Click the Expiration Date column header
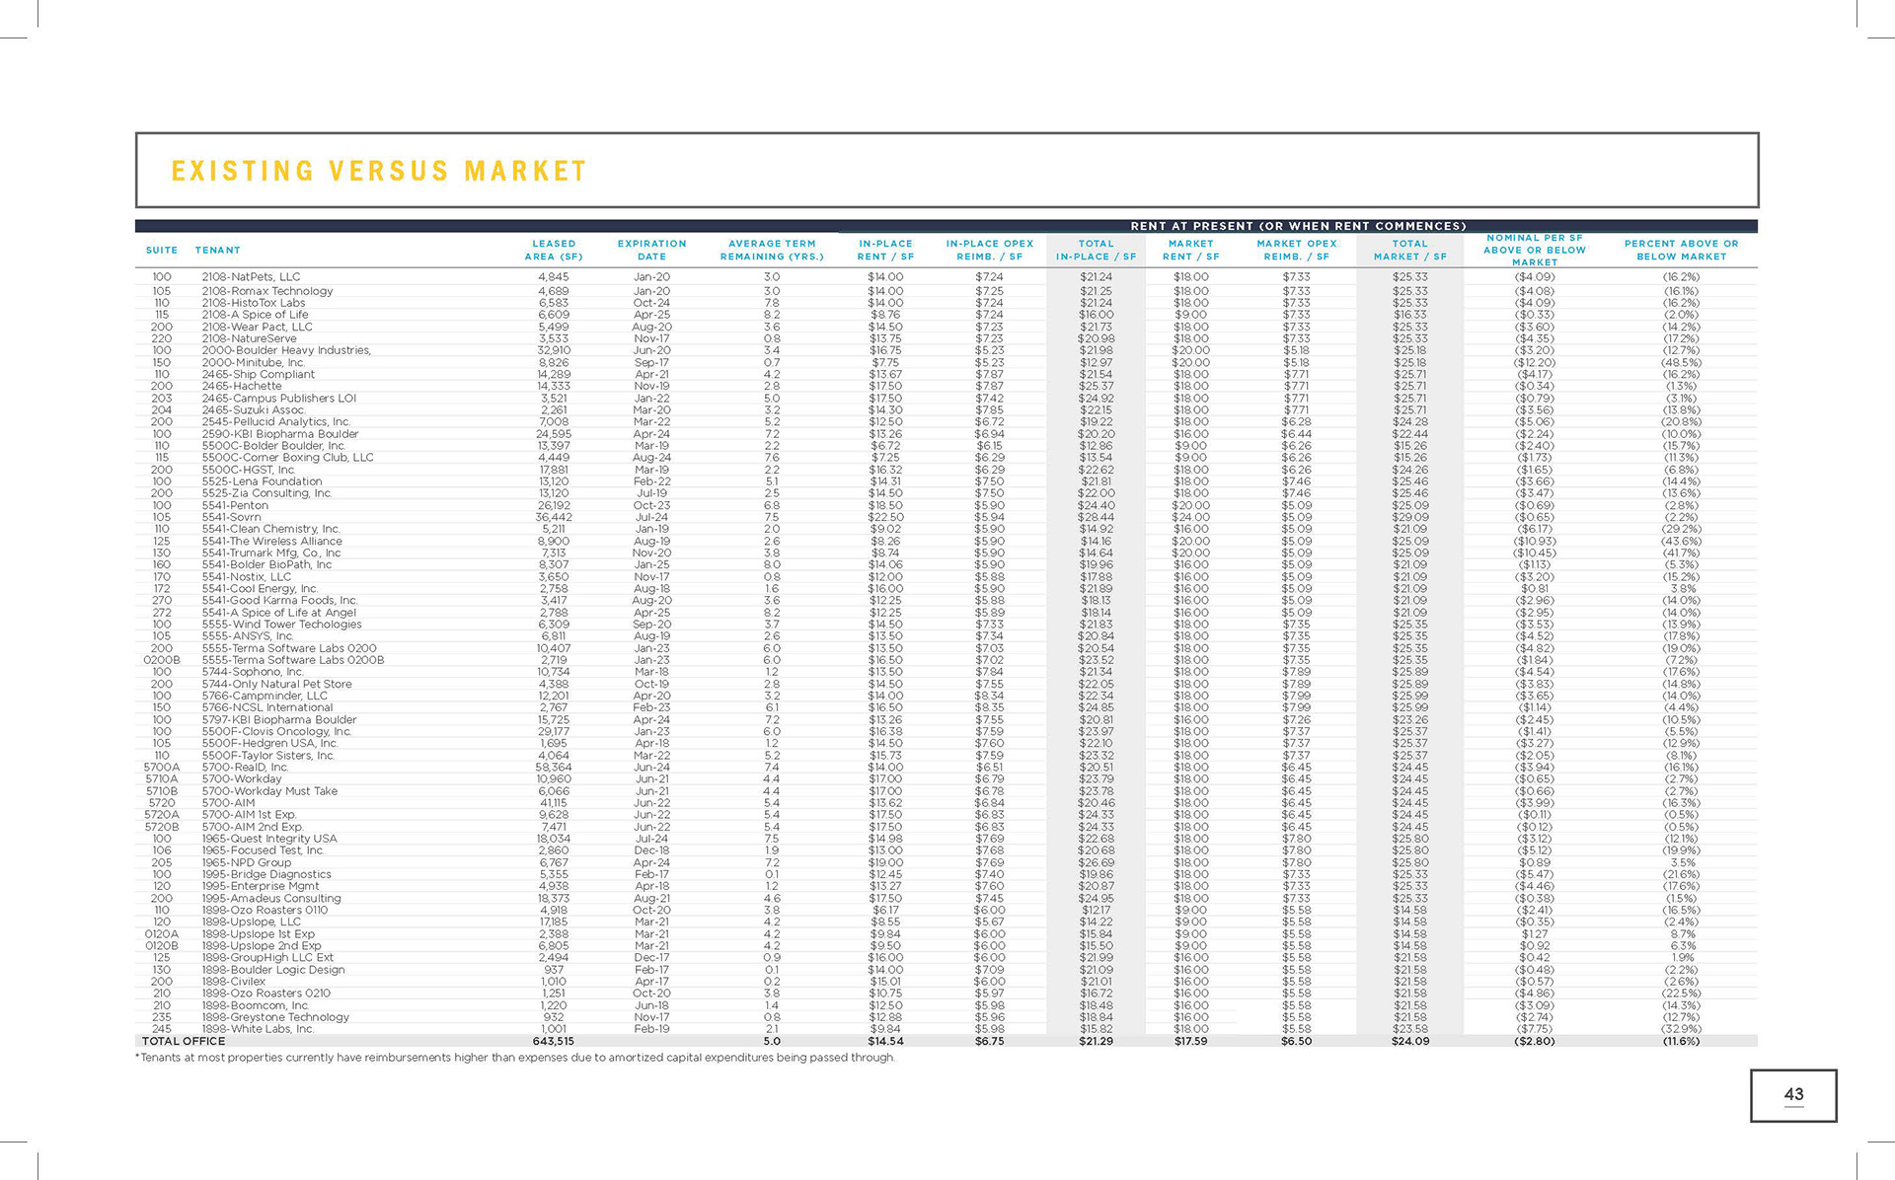The image size is (1895, 1180). (x=651, y=250)
